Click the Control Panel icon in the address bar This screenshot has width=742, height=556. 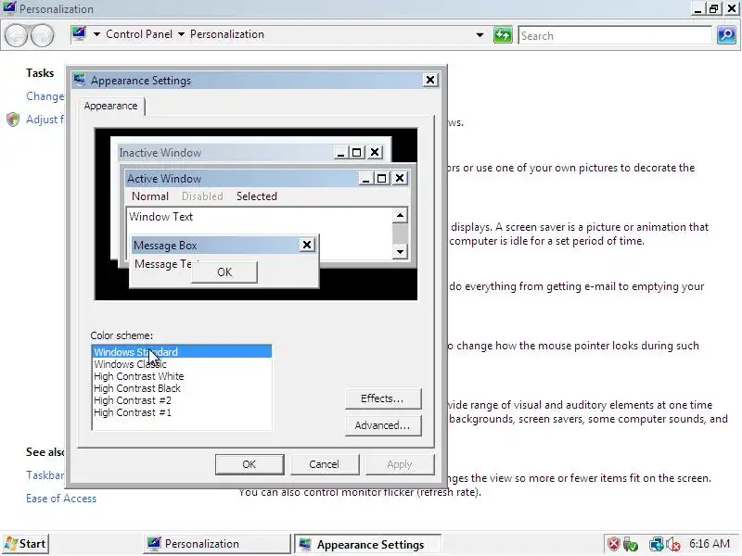pos(79,33)
